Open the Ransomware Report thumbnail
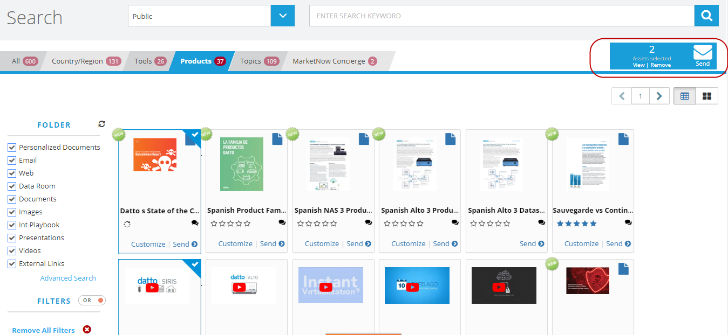This screenshot has height=335, width=728. click(155, 155)
